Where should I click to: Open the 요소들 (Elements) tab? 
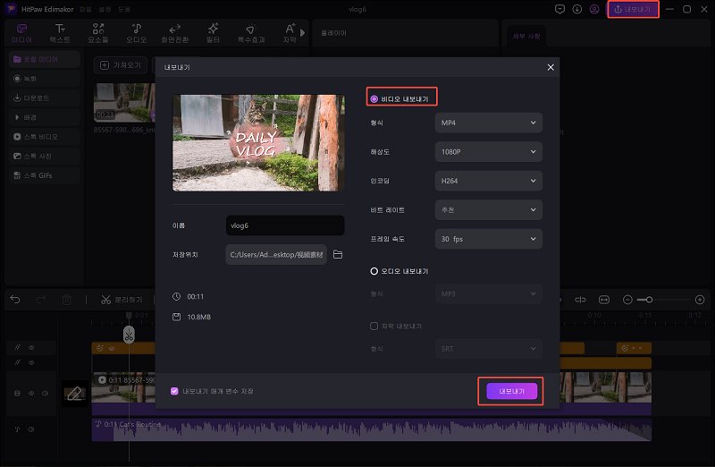pyautogui.click(x=98, y=33)
